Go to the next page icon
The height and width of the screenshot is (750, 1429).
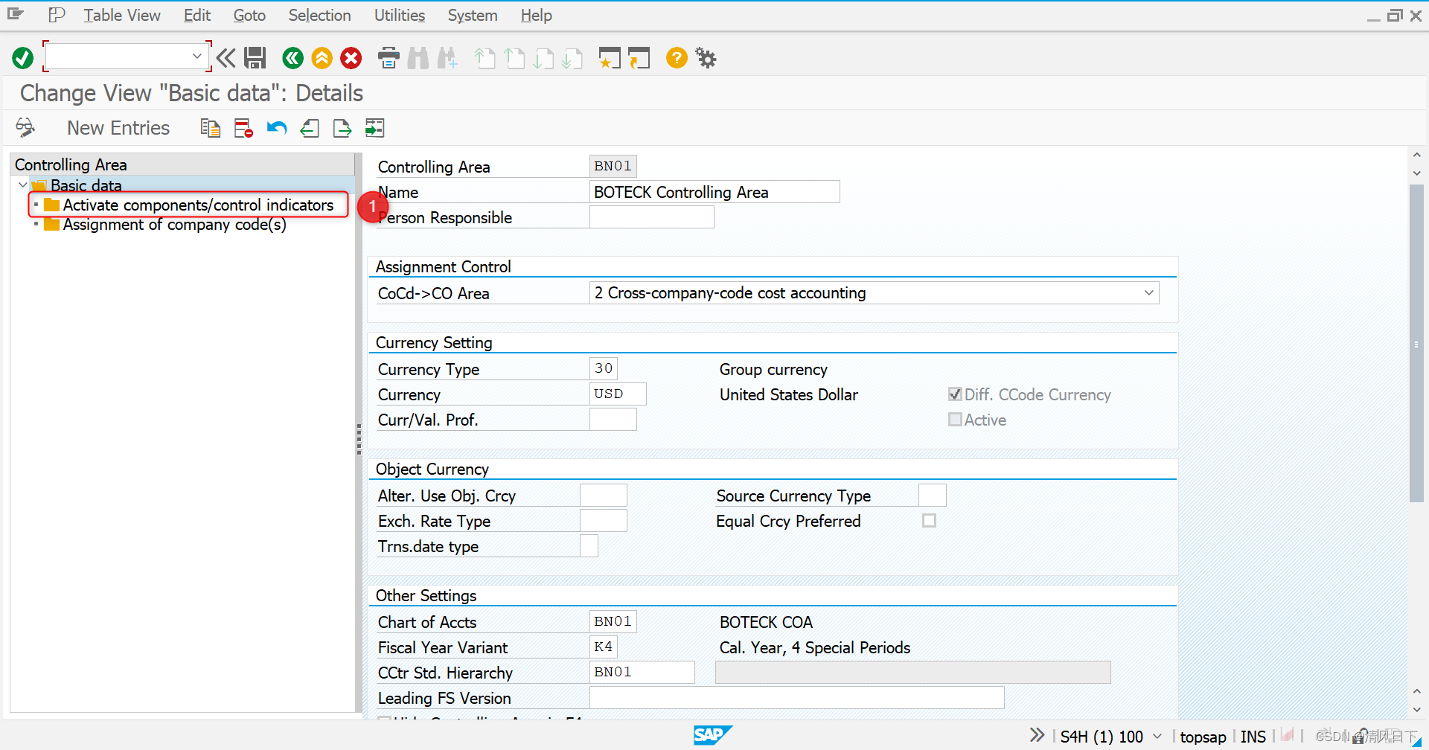[x=544, y=58]
